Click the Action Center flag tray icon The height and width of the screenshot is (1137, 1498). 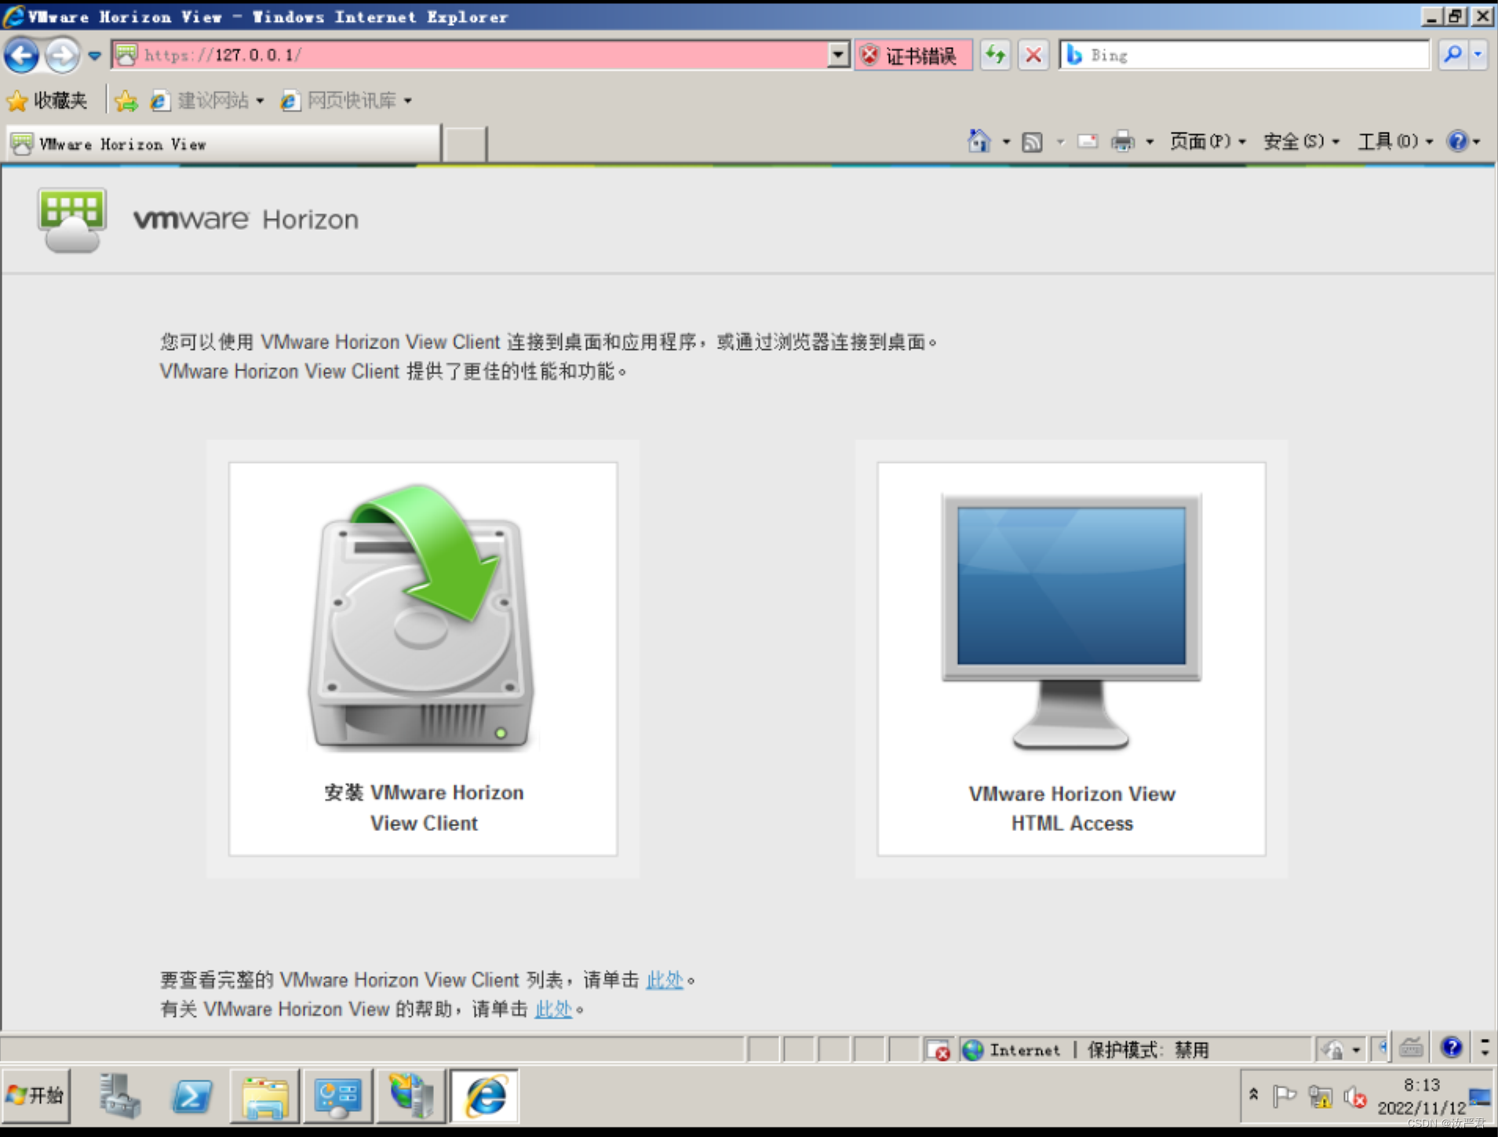click(x=1284, y=1095)
